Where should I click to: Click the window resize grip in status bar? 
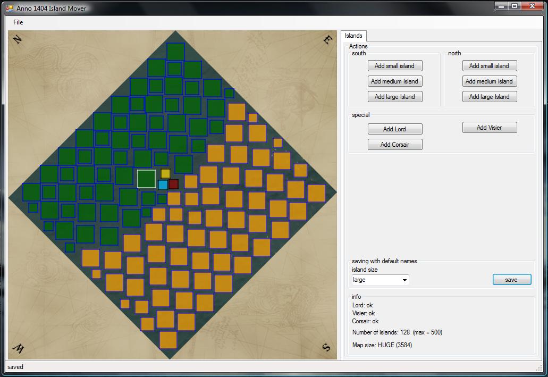(539, 367)
